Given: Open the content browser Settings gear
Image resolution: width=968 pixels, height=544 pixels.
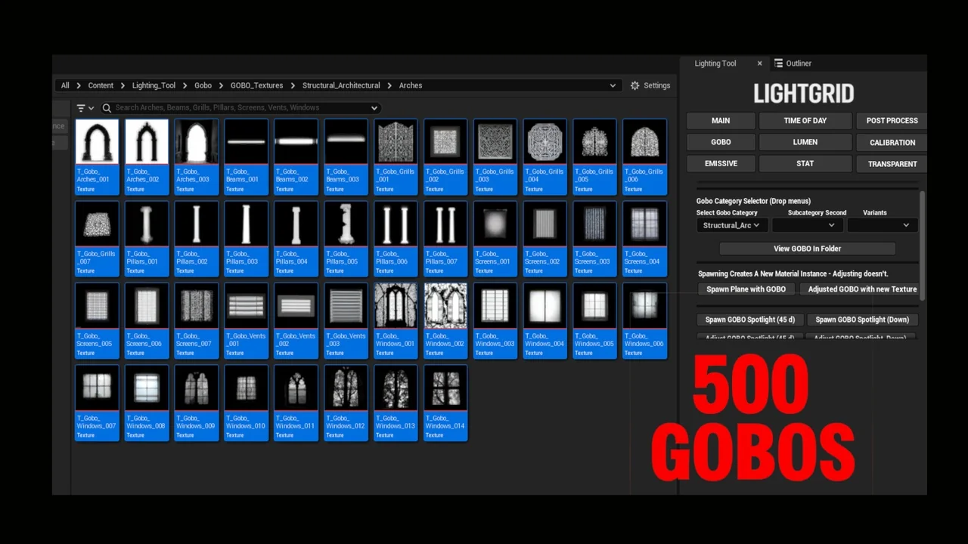Looking at the screenshot, I should click(x=635, y=85).
